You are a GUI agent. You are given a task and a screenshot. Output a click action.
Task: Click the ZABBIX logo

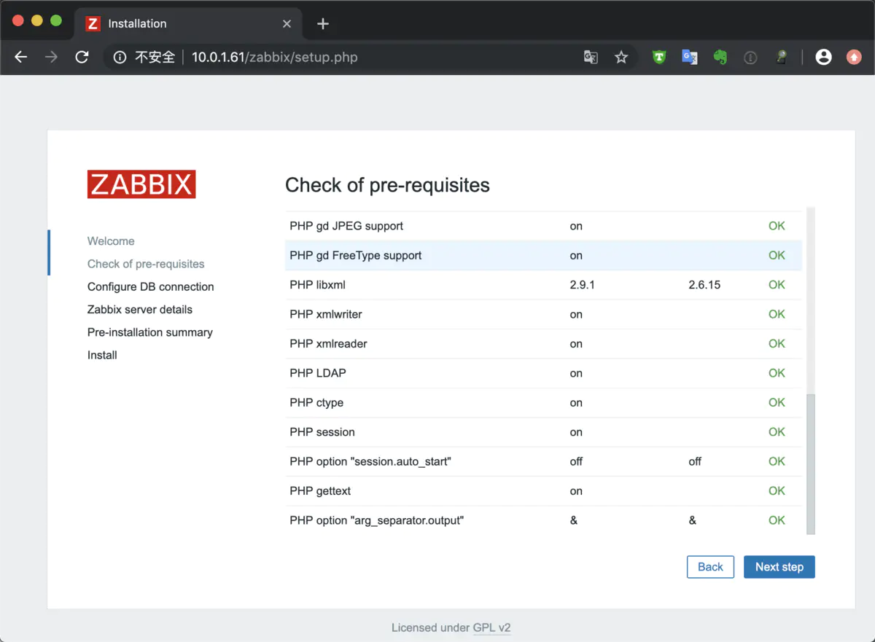141,184
